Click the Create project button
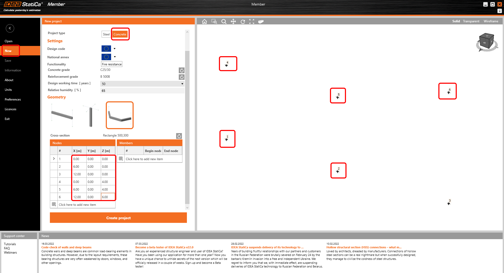Image resolution: width=504 pixels, height=273 pixels. pyautogui.click(x=118, y=218)
